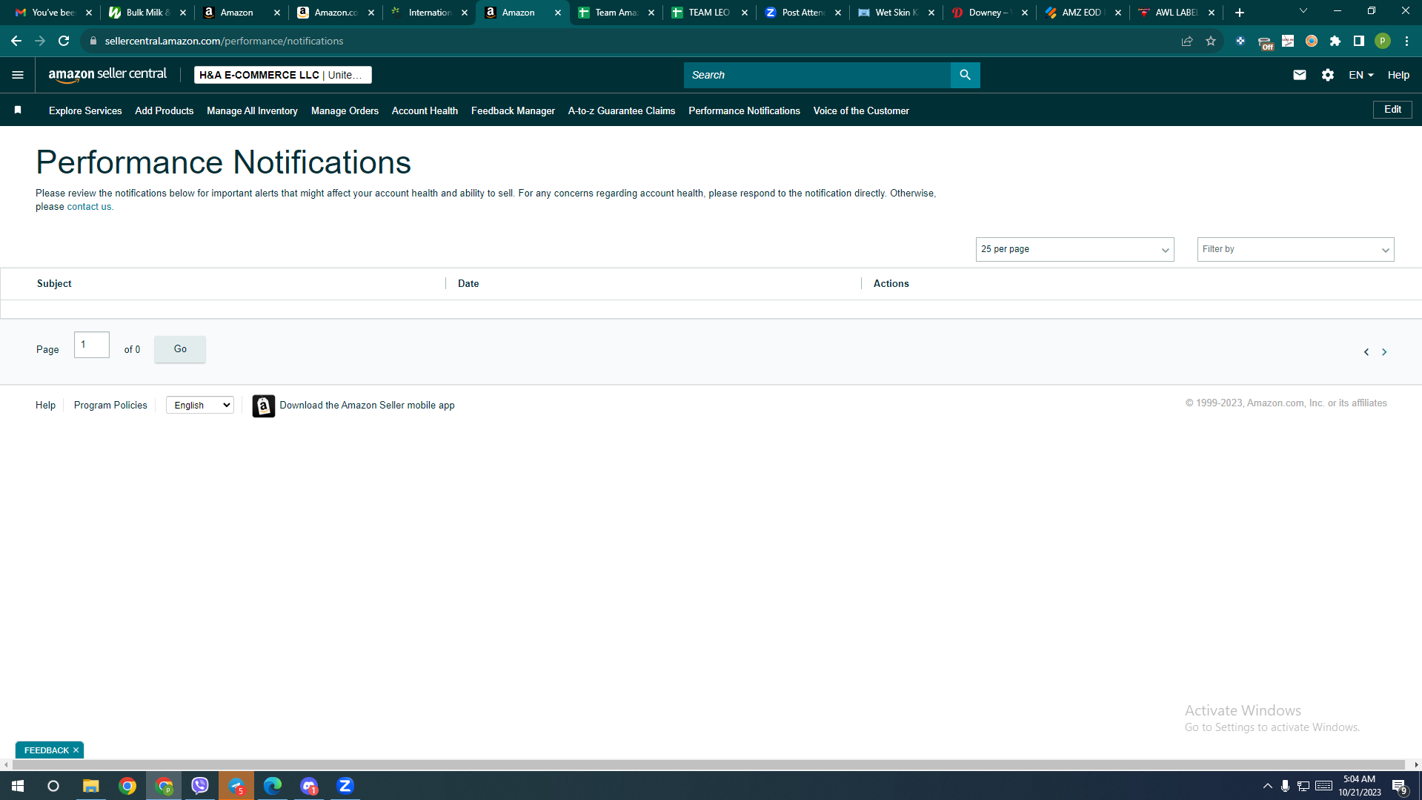Open the 25 per page dropdown

coord(1074,249)
